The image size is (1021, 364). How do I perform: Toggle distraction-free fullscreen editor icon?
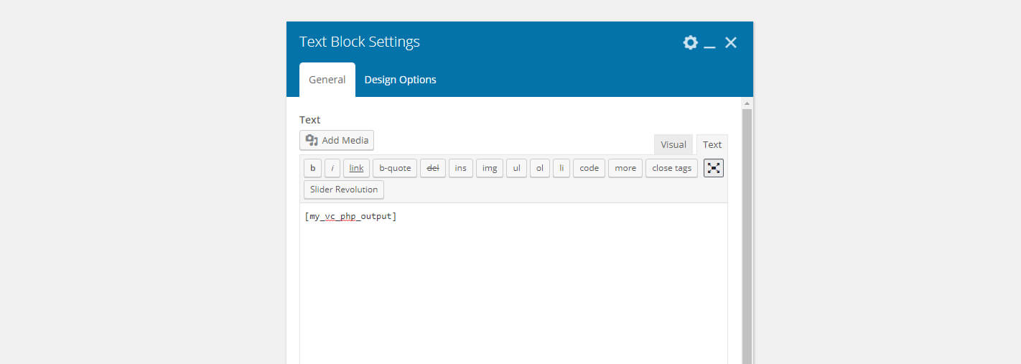point(714,168)
